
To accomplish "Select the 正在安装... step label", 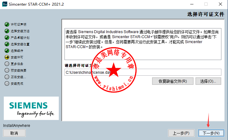I will click(x=18, y=77).
